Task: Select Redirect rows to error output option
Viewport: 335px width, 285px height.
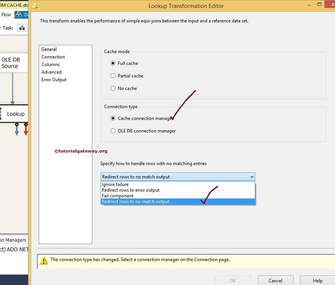Action: pyautogui.click(x=130, y=190)
